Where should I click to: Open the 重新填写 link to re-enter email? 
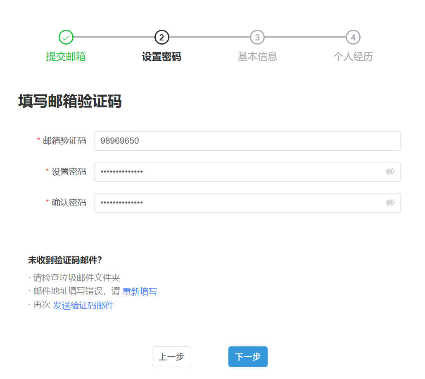pos(140,291)
